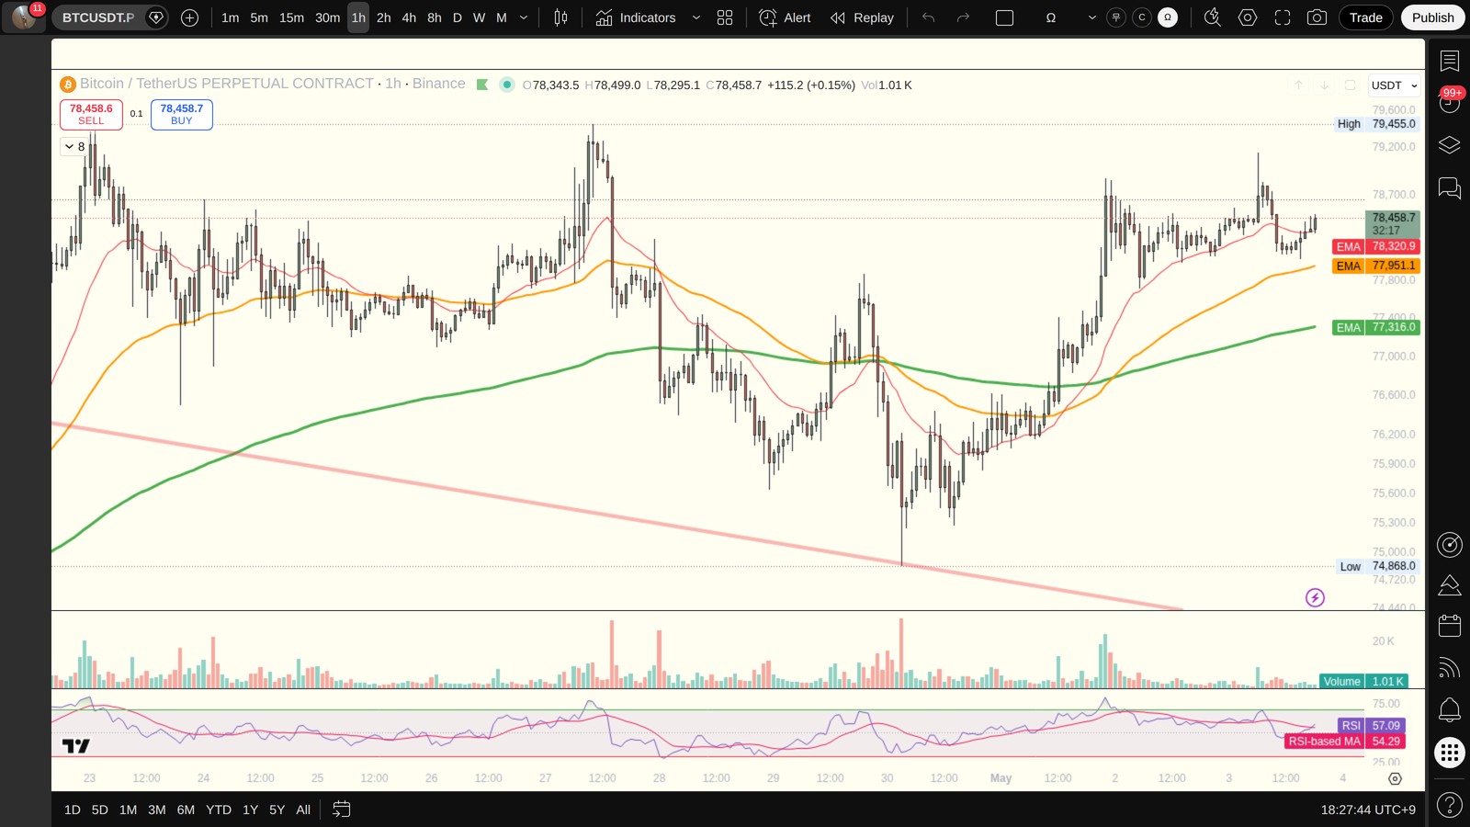Open the Trade panel
Image resolution: width=1470 pixels, height=827 pixels.
(x=1366, y=17)
